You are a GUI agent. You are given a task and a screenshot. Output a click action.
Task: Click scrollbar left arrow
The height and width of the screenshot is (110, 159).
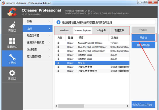coord(57,106)
